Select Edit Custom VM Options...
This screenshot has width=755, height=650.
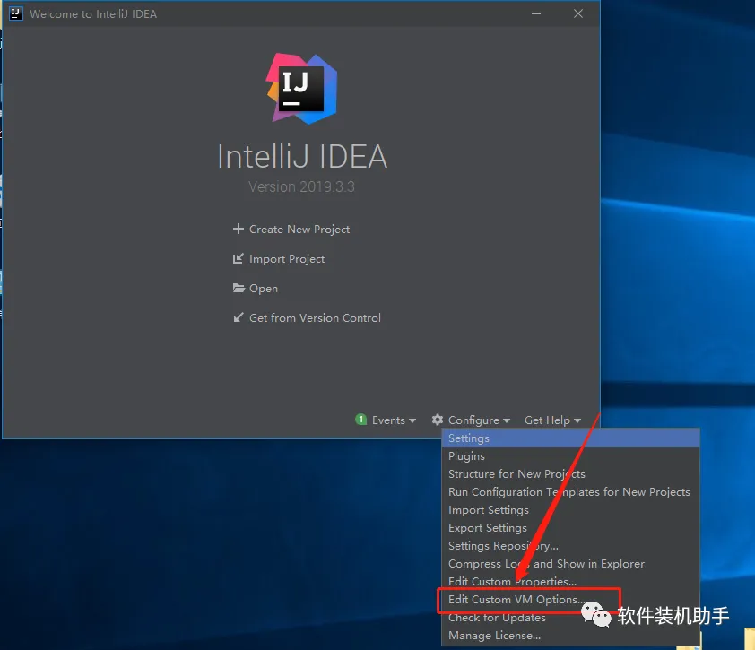570,600
